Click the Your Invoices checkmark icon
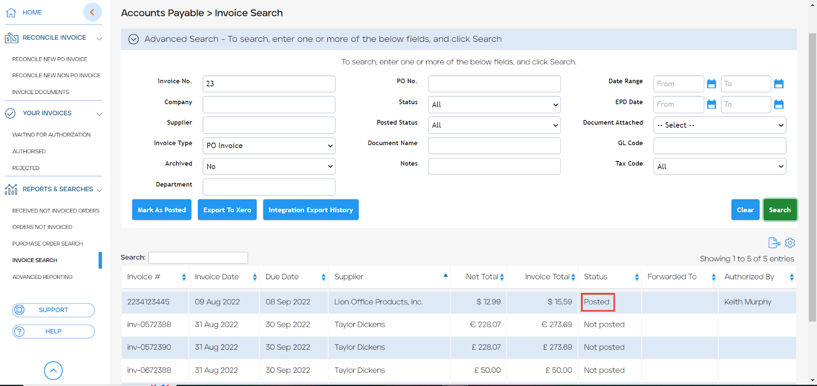The width and height of the screenshot is (817, 386). (x=10, y=113)
